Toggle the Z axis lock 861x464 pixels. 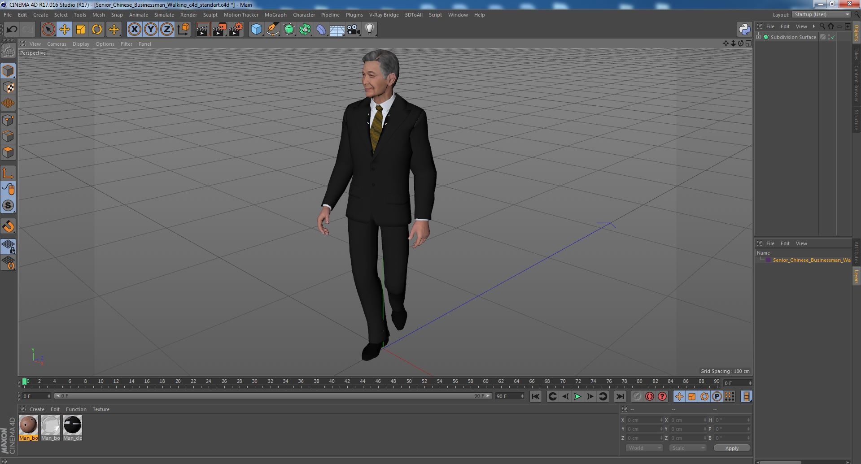(x=167, y=30)
